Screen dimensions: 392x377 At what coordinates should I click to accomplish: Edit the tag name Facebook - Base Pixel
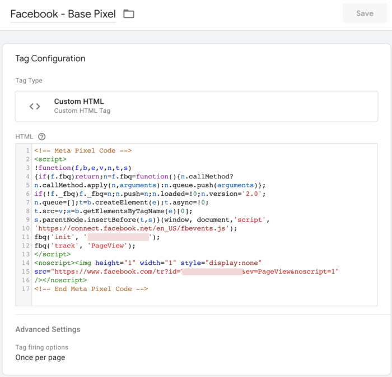tap(63, 14)
